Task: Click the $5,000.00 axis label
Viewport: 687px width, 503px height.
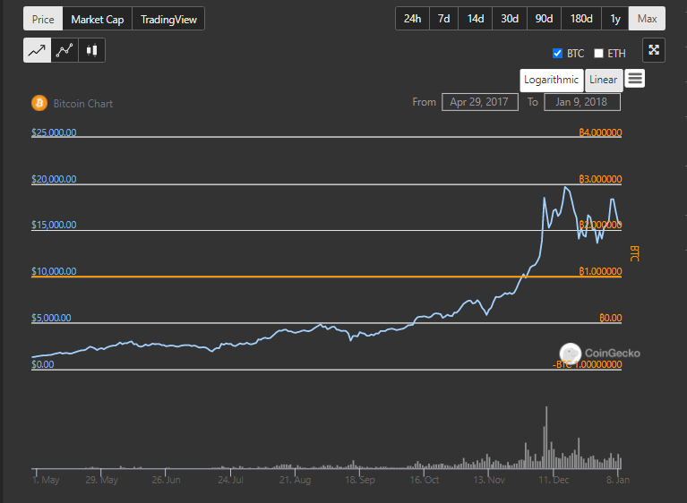Action: pos(51,318)
